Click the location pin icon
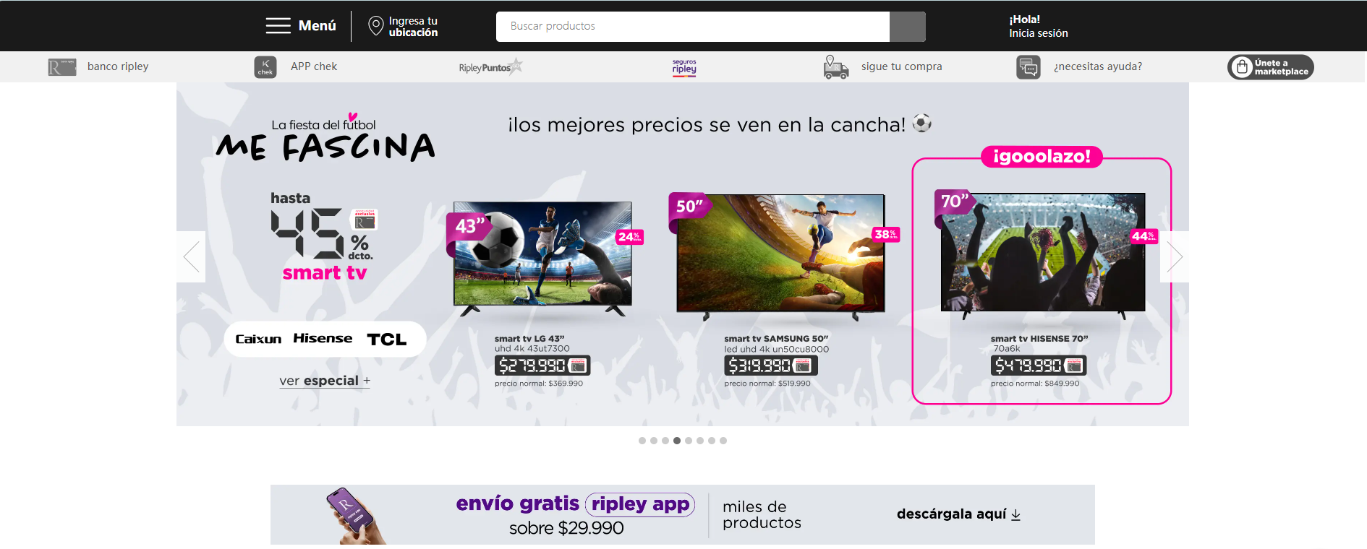Screen dimensions: 1367x549 [x=375, y=26]
